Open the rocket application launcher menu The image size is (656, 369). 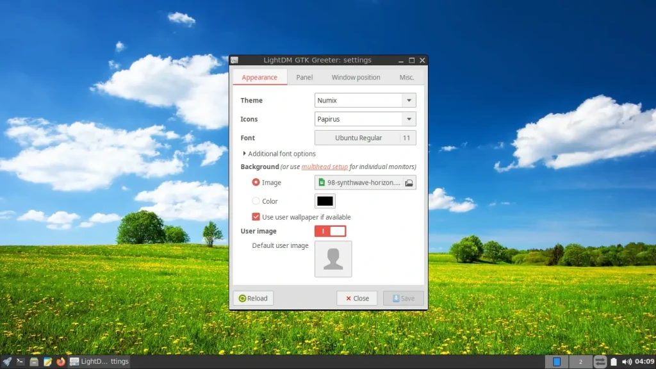[x=6, y=361]
